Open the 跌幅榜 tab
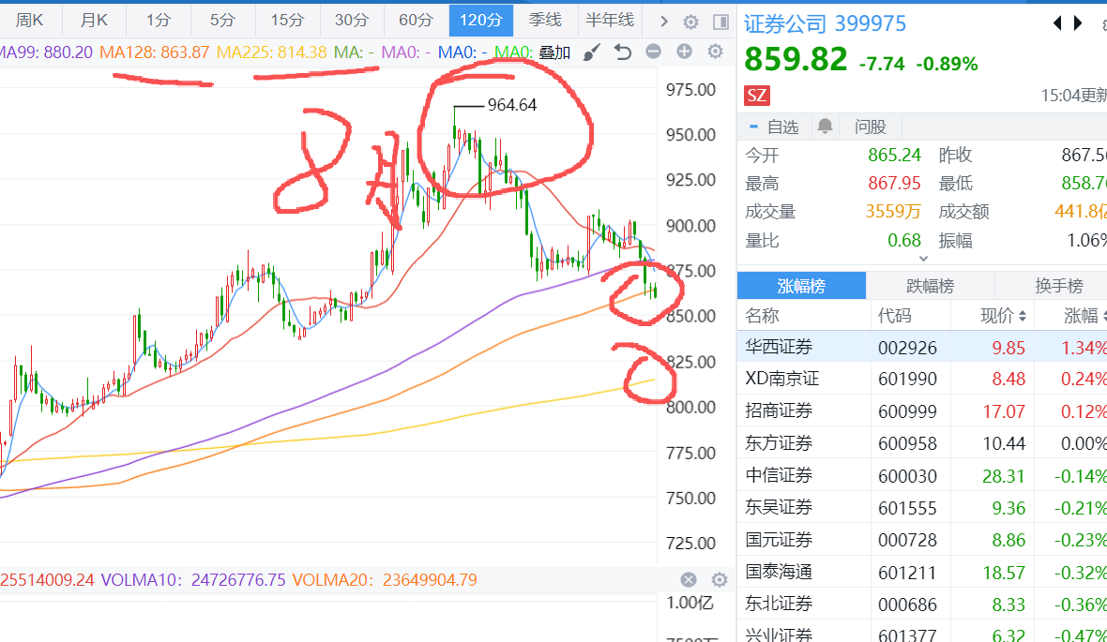The height and width of the screenshot is (642, 1107). pos(930,286)
